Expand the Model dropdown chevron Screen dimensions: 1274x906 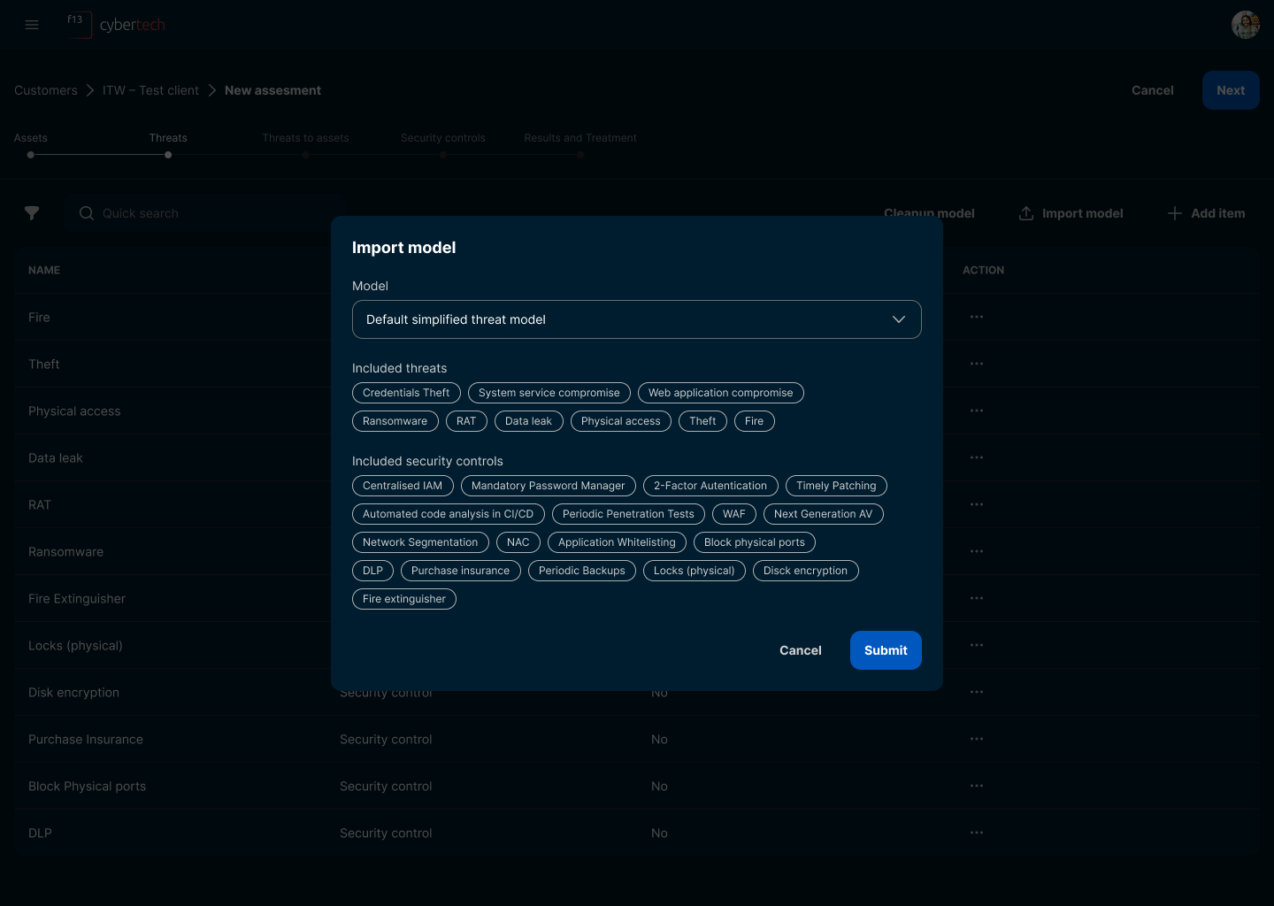(898, 319)
